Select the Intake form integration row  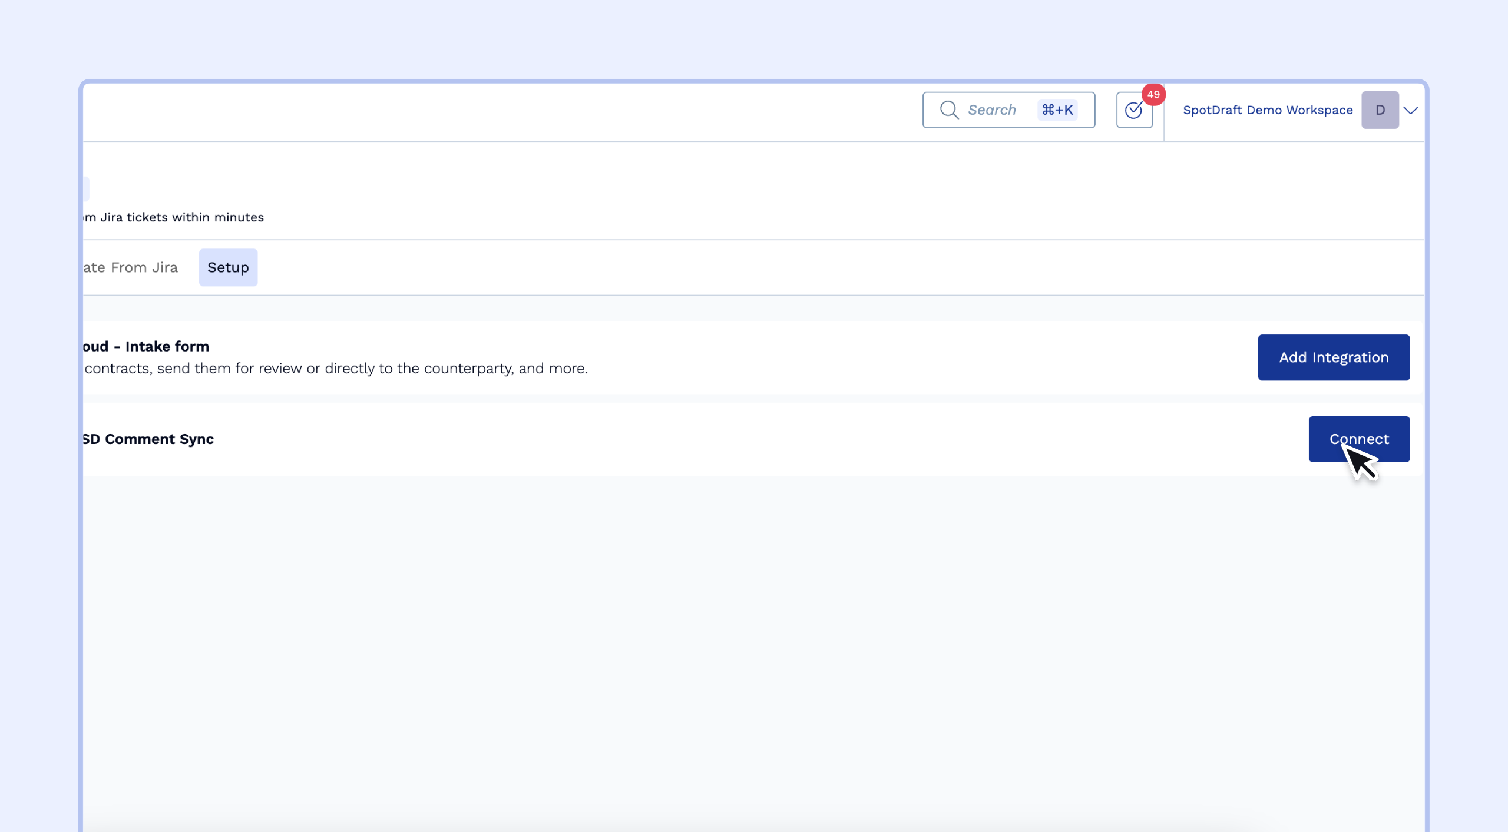tap(884, 357)
